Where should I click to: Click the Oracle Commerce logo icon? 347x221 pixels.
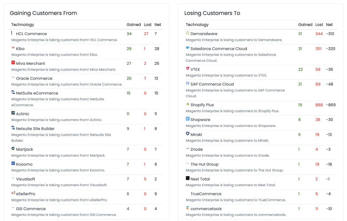[x=13, y=77]
